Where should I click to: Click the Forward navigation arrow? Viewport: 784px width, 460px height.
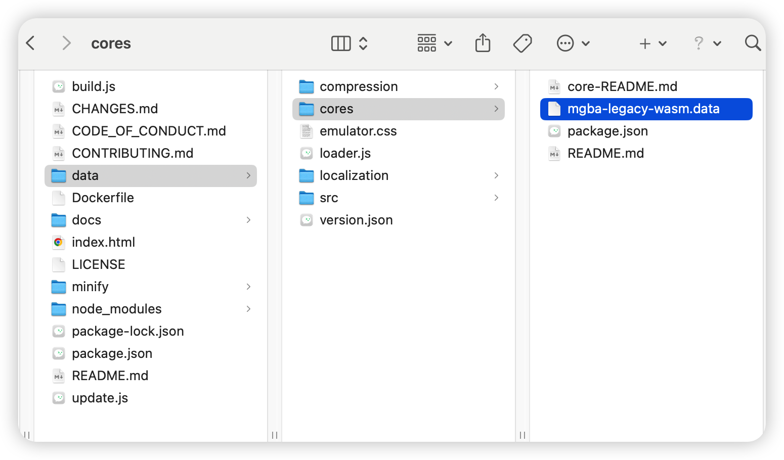pyautogui.click(x=66, y=43)
